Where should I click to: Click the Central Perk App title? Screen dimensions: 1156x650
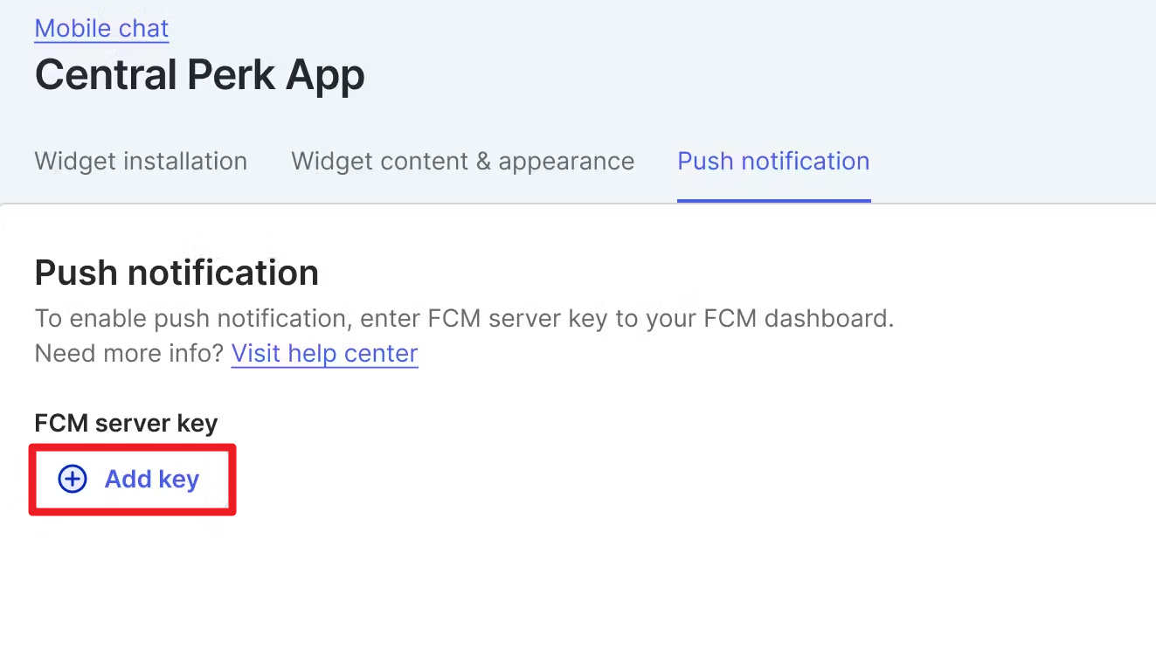199,75
